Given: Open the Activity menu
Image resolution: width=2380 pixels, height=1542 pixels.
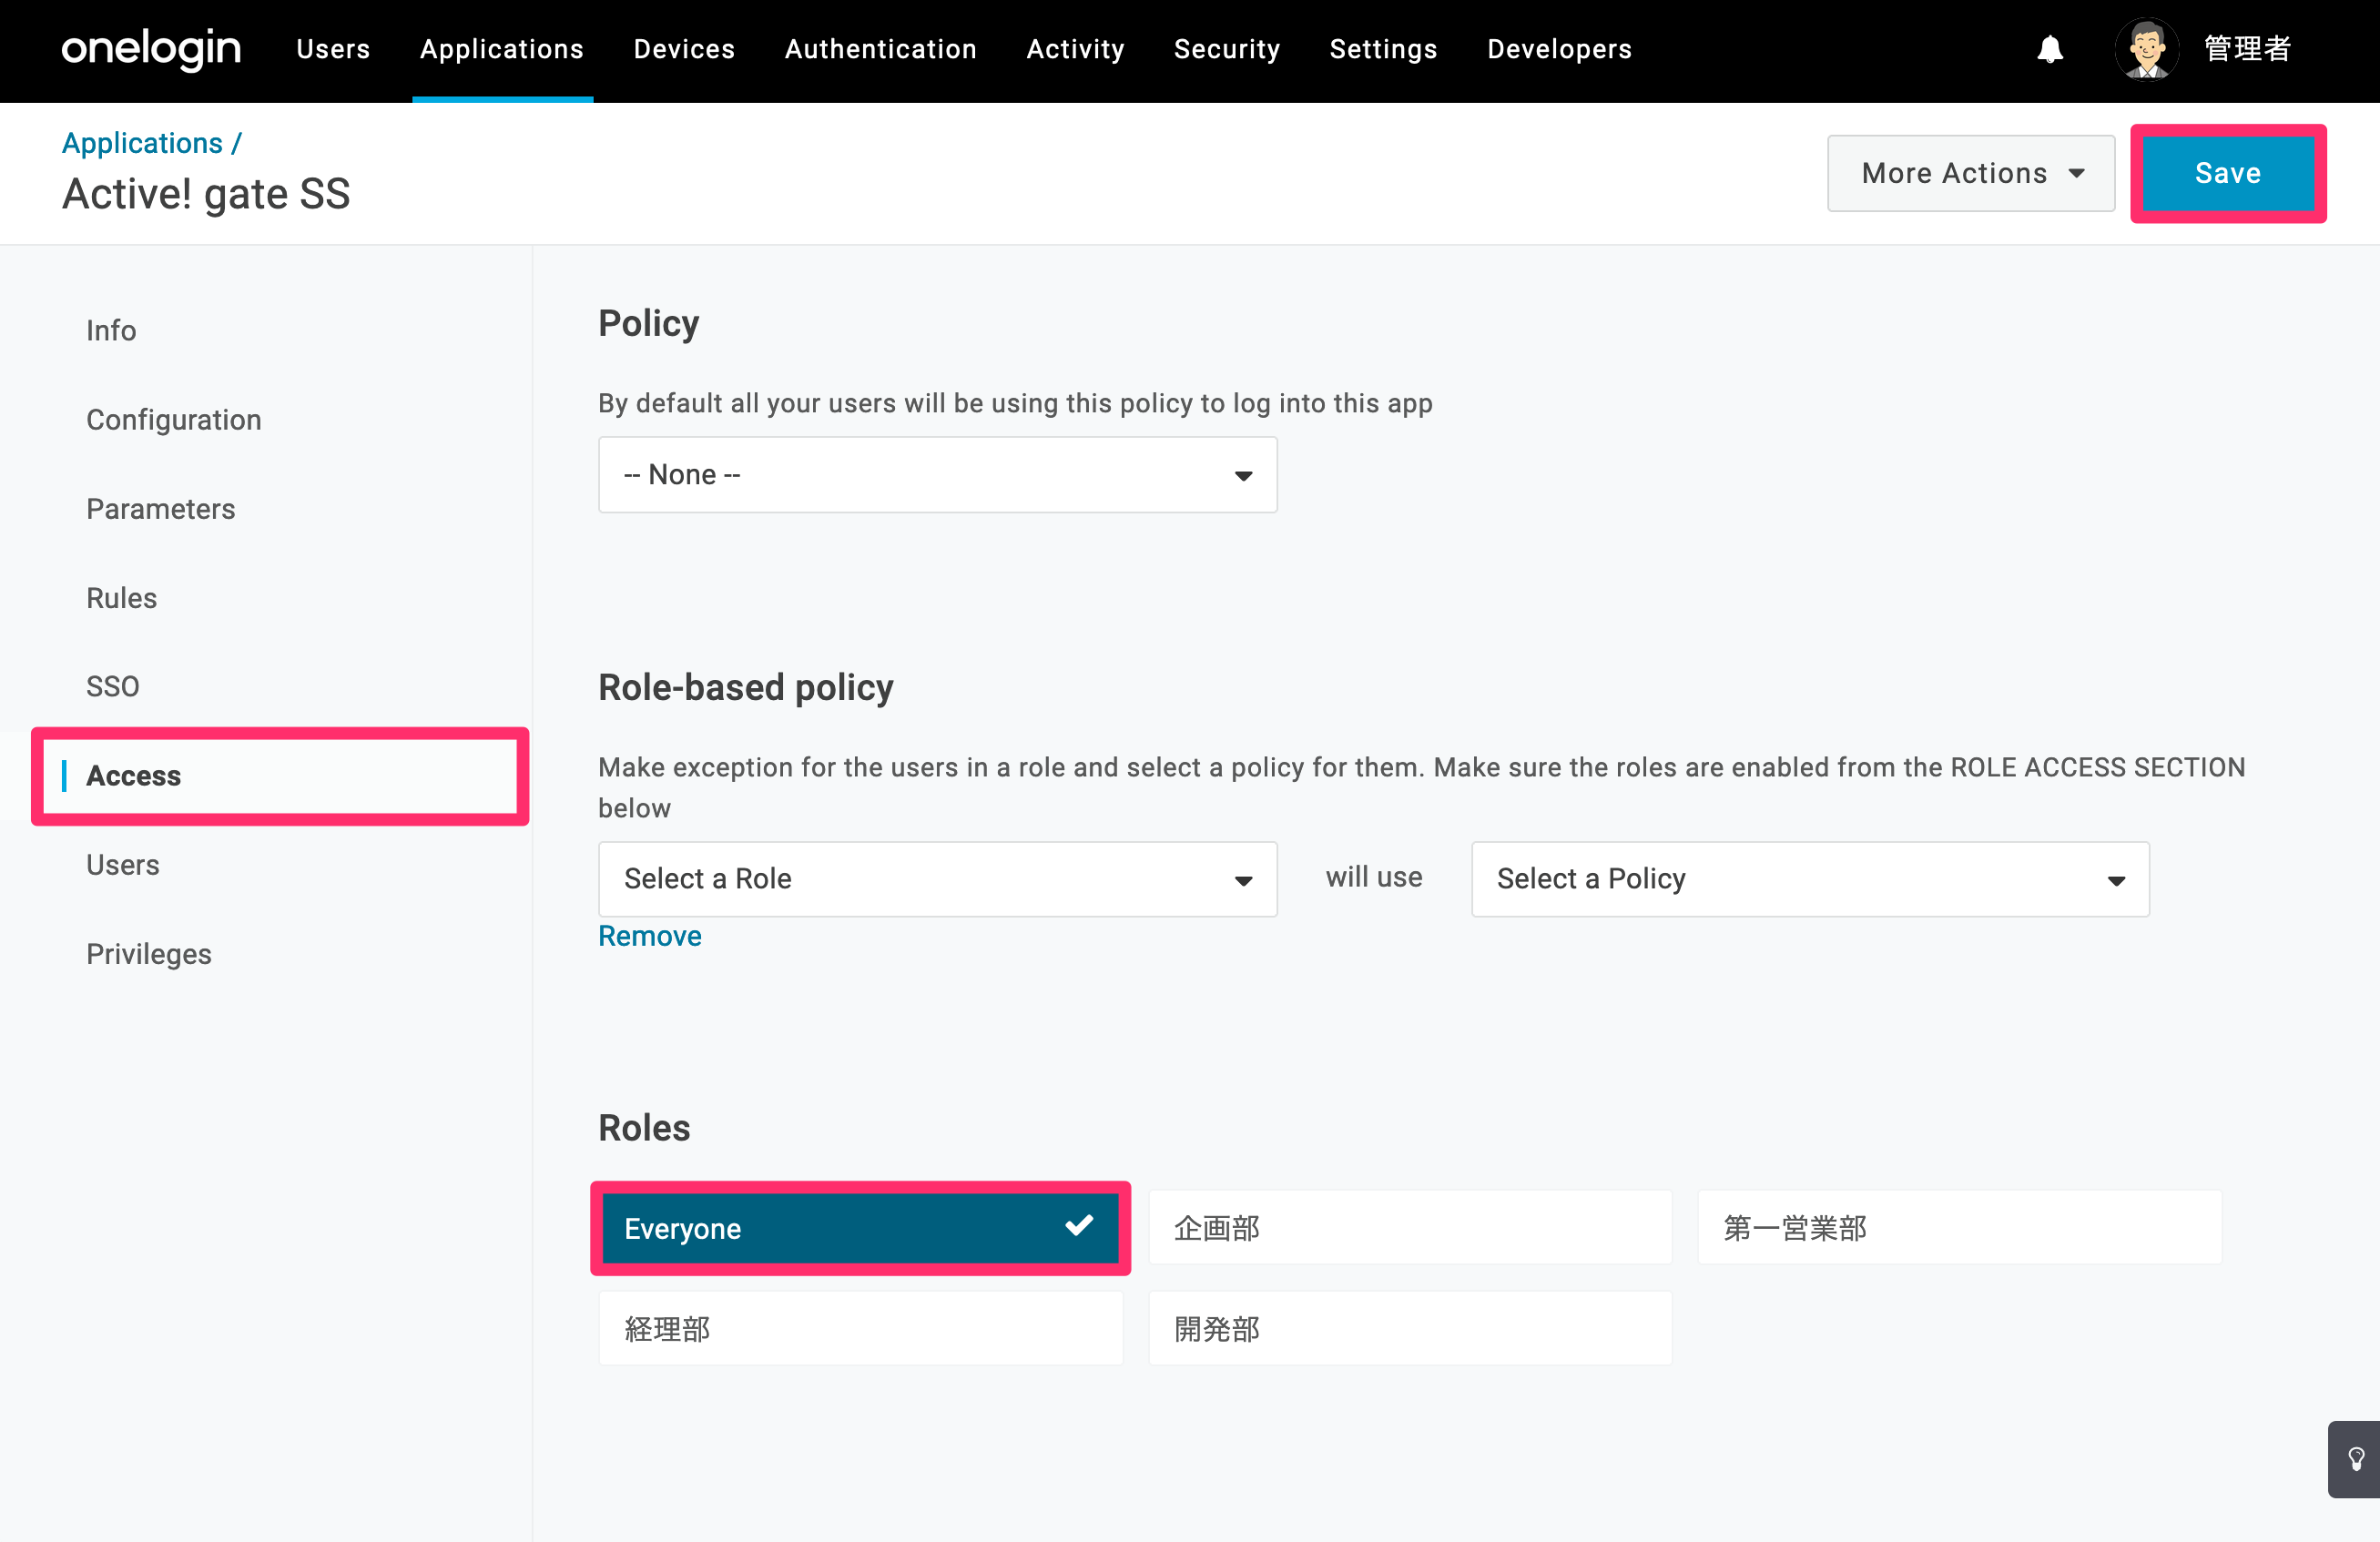Looking at the screenshot, I should pyautogui.click(x=1075, y=49).
